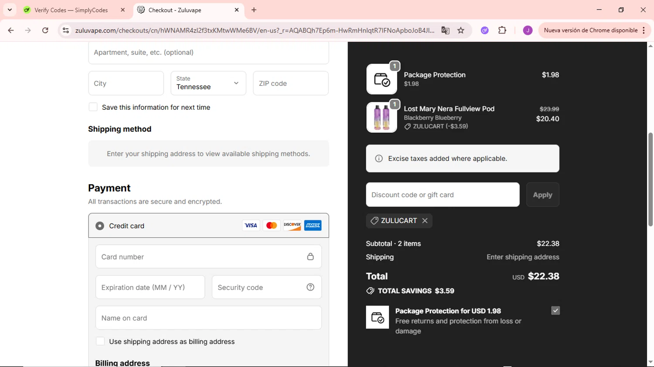The image size is (654, 367).
Task: Open the Extensions puzzle icon
Action: [502, 30]
